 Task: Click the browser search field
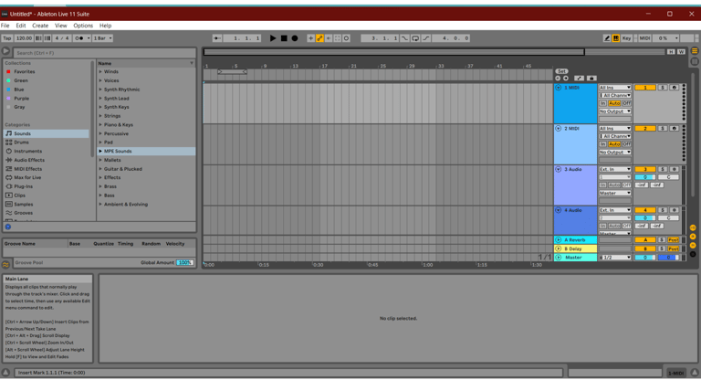coord(105,53)
